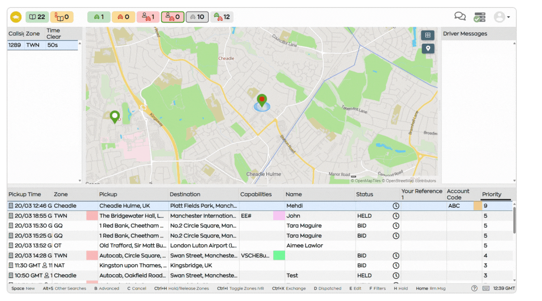This screenshot has height=301, width=542.
Task: Click Ctrl+X Exchange shortcut
Action: pos(289,289)
